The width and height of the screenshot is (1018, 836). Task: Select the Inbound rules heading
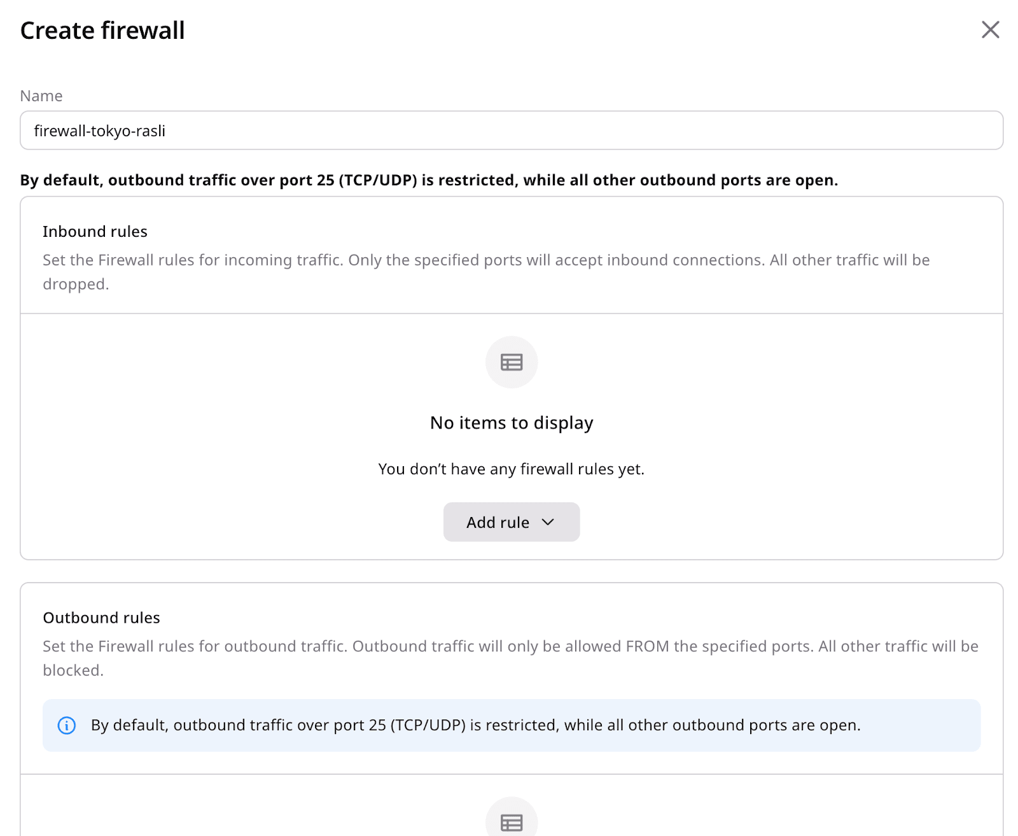click(95, 232)
